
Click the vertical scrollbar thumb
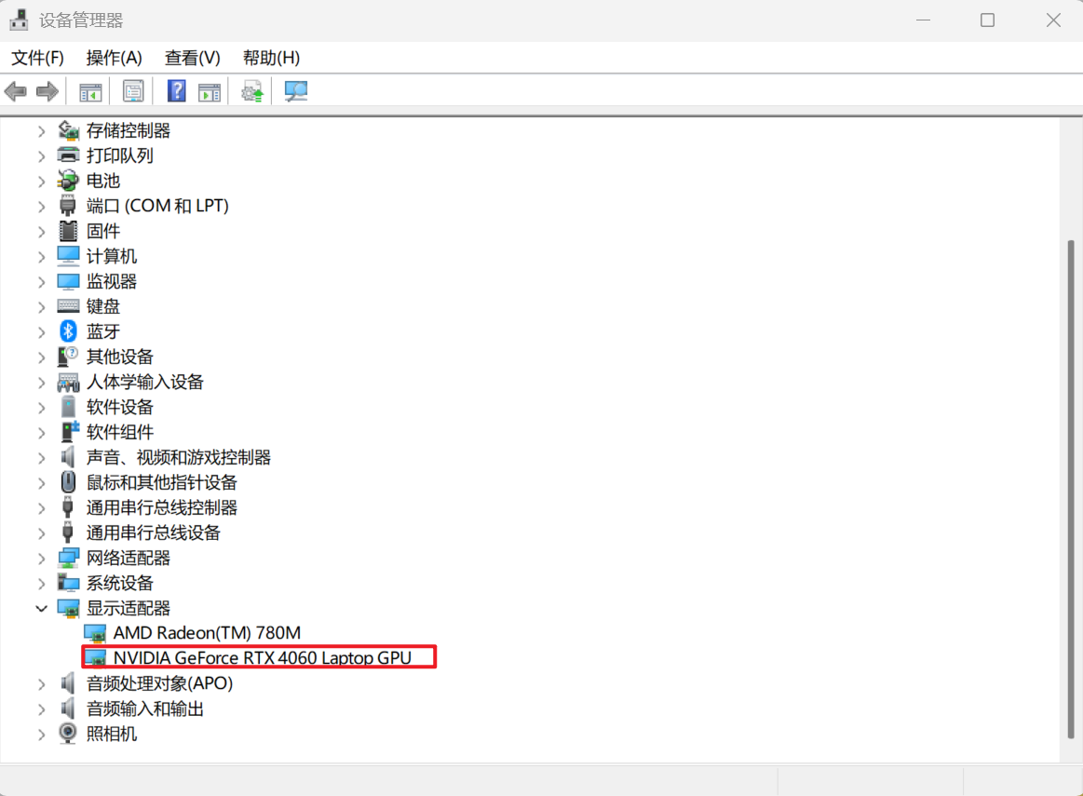click(1071, 489)
